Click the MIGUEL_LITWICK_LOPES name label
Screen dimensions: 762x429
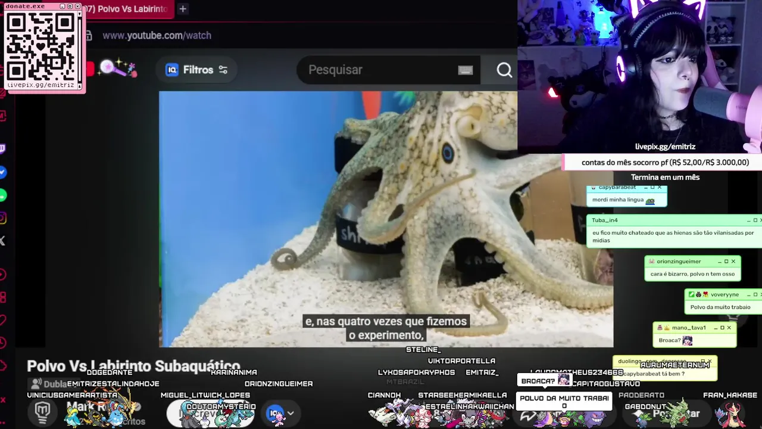[x=205, y=395]
